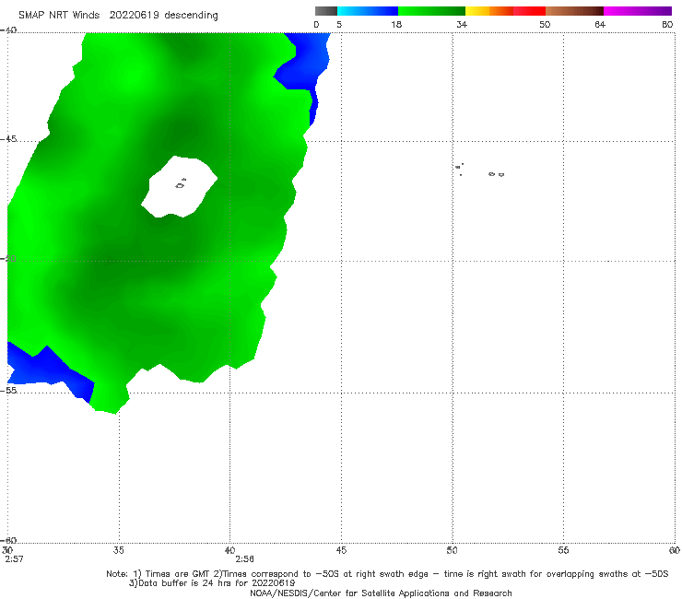Viewport: 682px width, 599px height.
Task: Click the color bar label '64'
Action: pyautogui.click(x=600, y=25)
